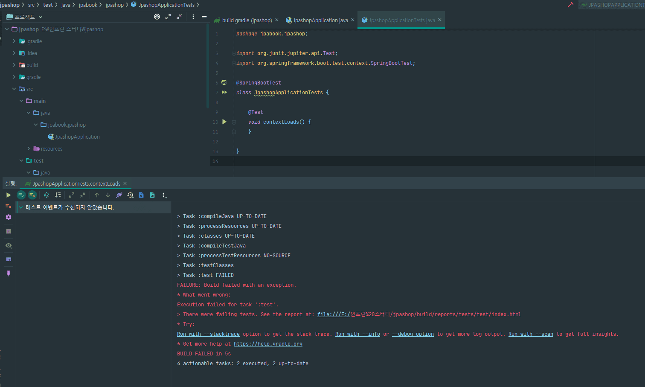The width and height of the screenshot is (645, 387).
Task: Go to previous failed test
Action: click(97, 195)
